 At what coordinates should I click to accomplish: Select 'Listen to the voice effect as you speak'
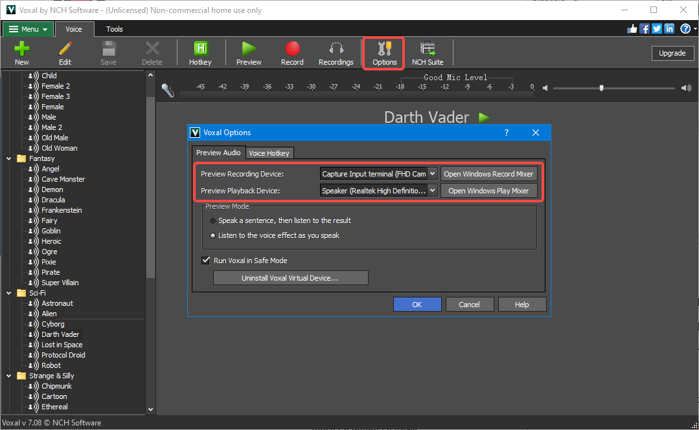(x=213, y=235)
